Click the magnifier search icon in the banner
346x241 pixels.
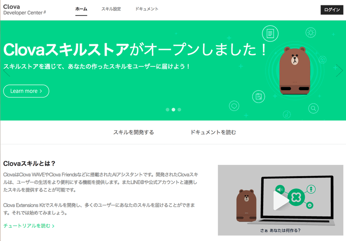click(x=313, y=108)
